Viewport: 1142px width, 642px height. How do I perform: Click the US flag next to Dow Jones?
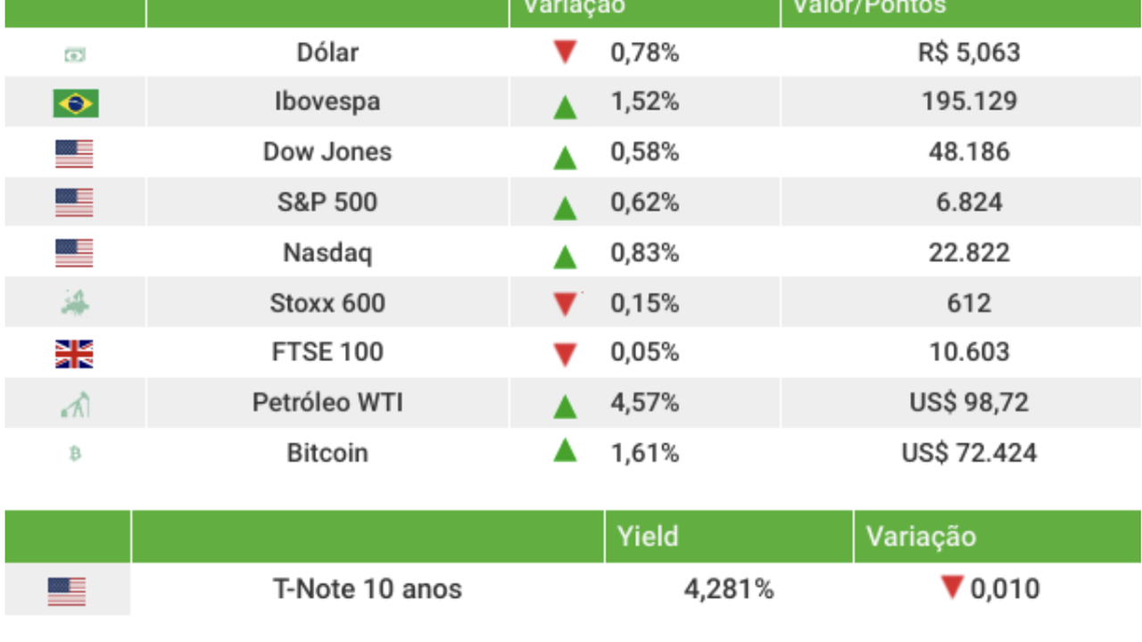pyautogui.click(x=74, y=153)
